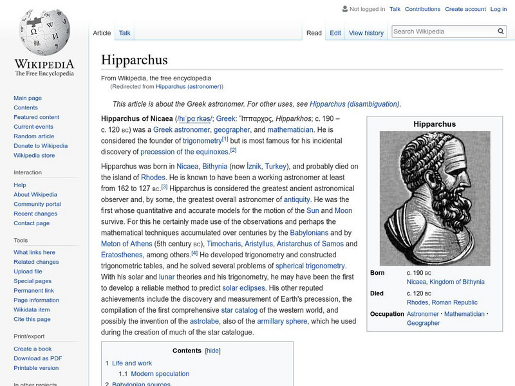
Task: Hide the Contents box via [hide]
Action: point(212,351)
